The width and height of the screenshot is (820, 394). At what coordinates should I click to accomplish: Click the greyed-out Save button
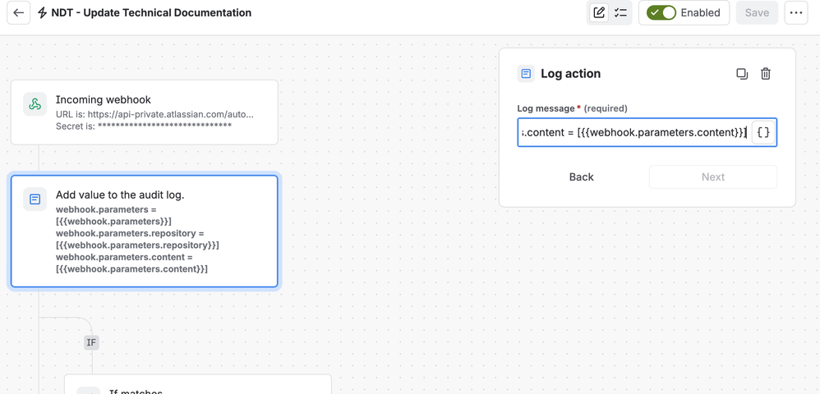pos(757,12)
